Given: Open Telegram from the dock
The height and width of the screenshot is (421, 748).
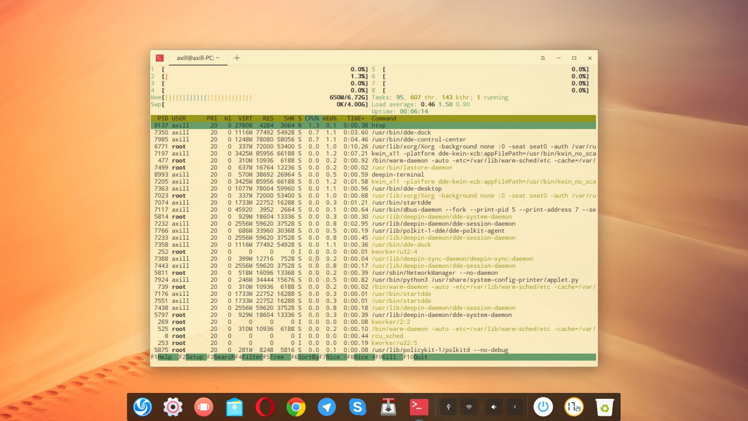Looking at the screenshot, I should tap(327, 407).
